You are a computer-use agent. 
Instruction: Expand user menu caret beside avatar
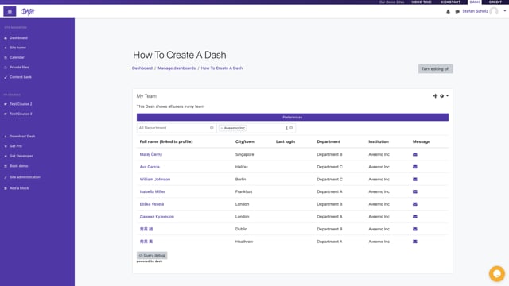tap(505, 11)
